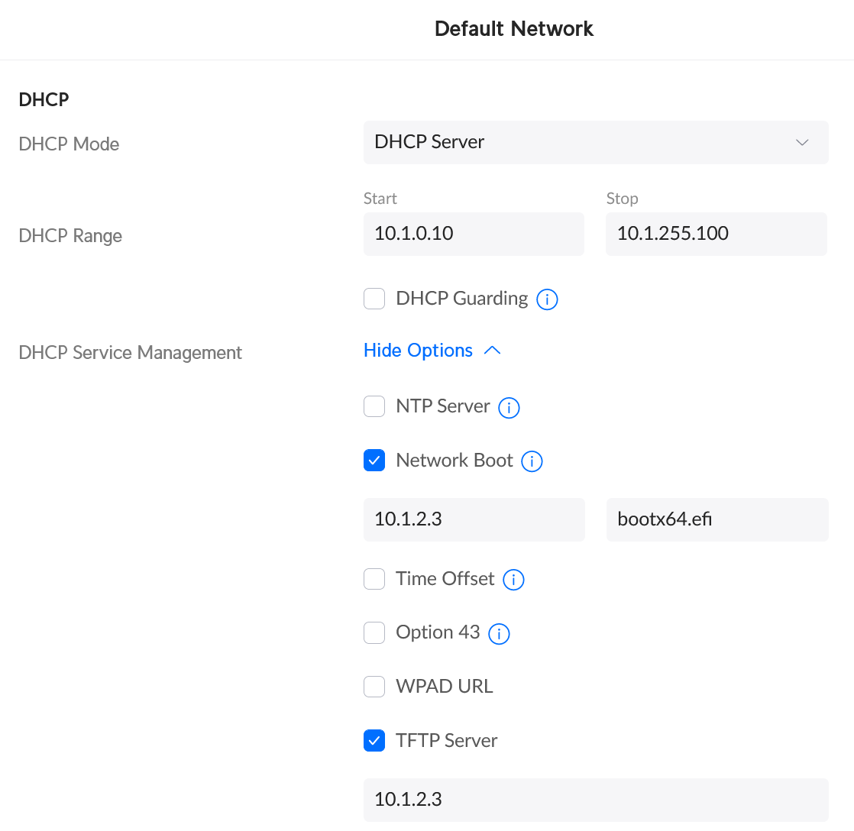The image size is (854, 831).
Task: Click the NTP Server info icon
Action: click(509, 408)
